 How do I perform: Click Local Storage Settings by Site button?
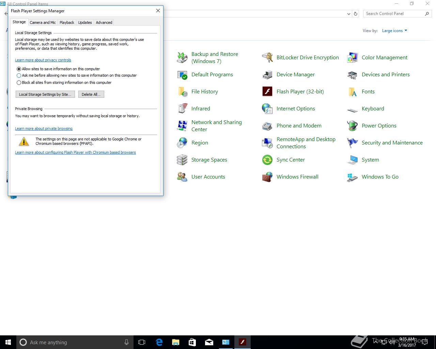click(x=45, y=94)
